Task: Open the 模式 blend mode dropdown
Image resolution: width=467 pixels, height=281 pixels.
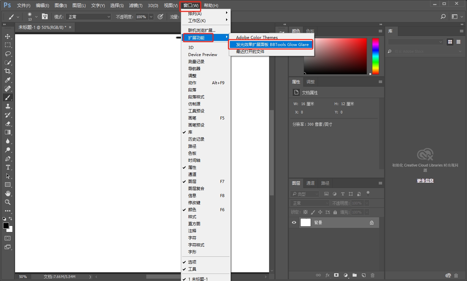Action: tap(88, 17)
